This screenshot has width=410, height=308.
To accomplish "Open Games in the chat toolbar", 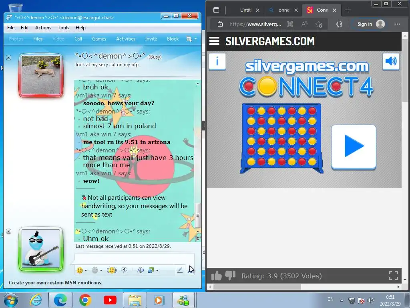I will pyautogui.click(x=99, y=39).
